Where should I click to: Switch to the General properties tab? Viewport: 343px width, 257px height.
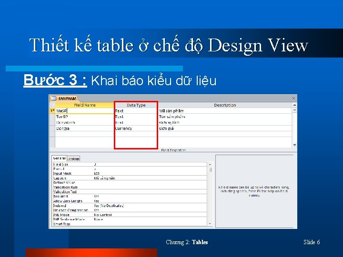coord(59,158)
